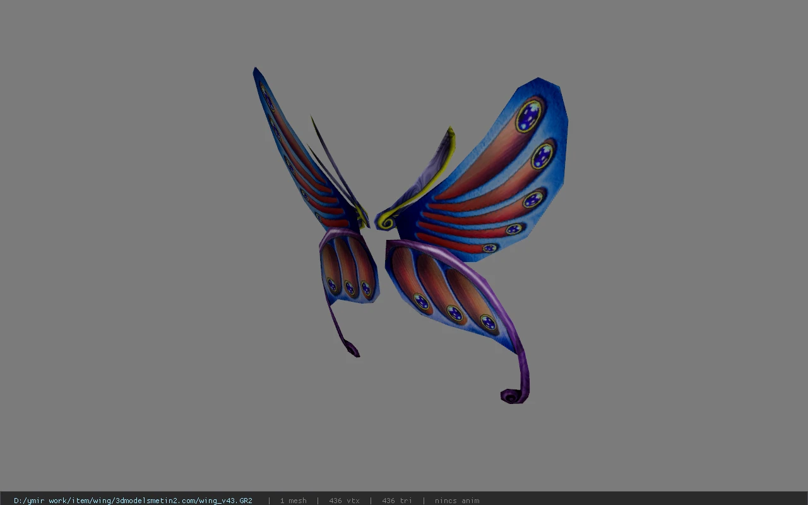Viewport: 808px width, 505px height.
Task: Click the 'nincs anim' status text
Action: (457, 501)
